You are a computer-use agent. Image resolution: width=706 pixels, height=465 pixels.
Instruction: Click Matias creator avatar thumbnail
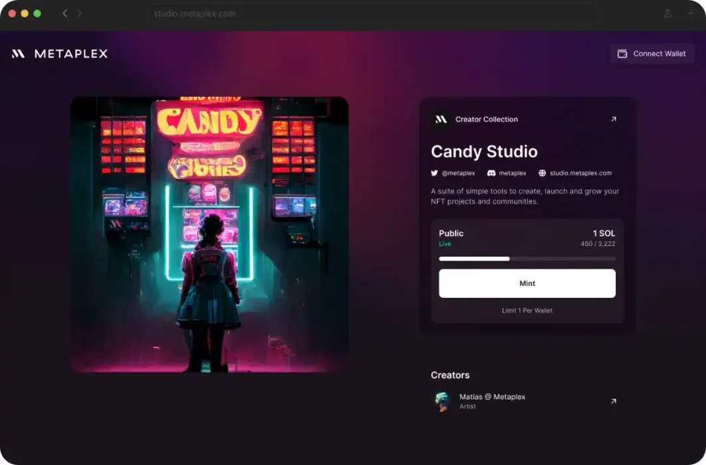click(x=442, y=401)
